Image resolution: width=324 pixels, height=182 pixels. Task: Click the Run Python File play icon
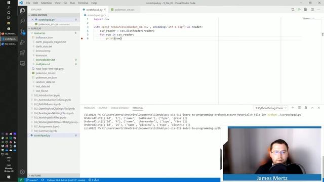[299, 10]
